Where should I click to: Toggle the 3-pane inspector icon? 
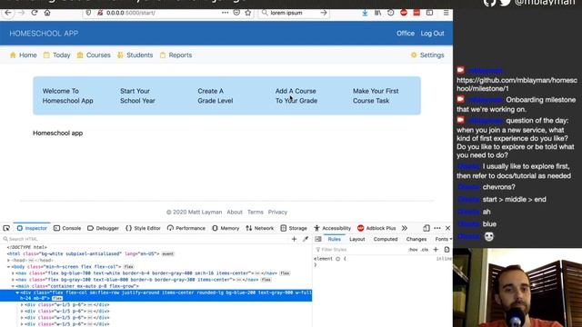[318, 239]
